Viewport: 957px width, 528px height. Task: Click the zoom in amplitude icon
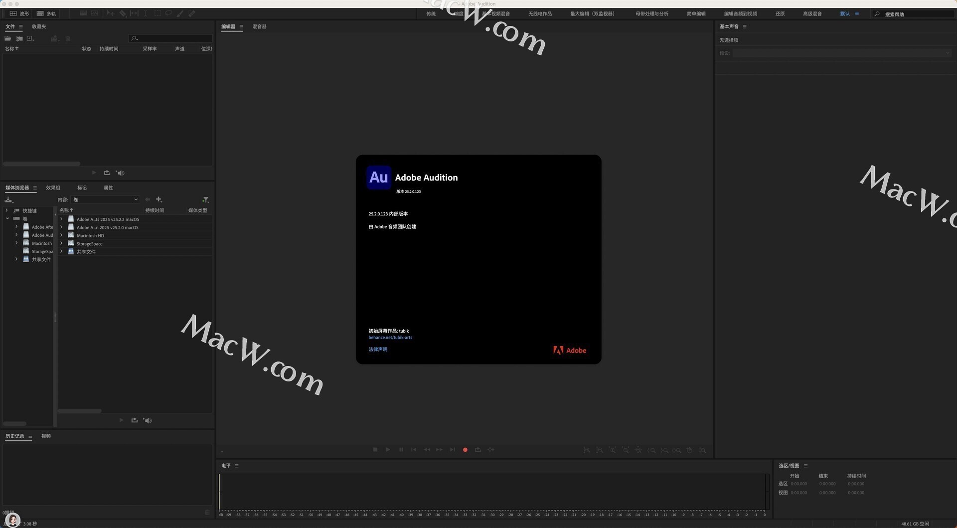[x=587, y=450]
